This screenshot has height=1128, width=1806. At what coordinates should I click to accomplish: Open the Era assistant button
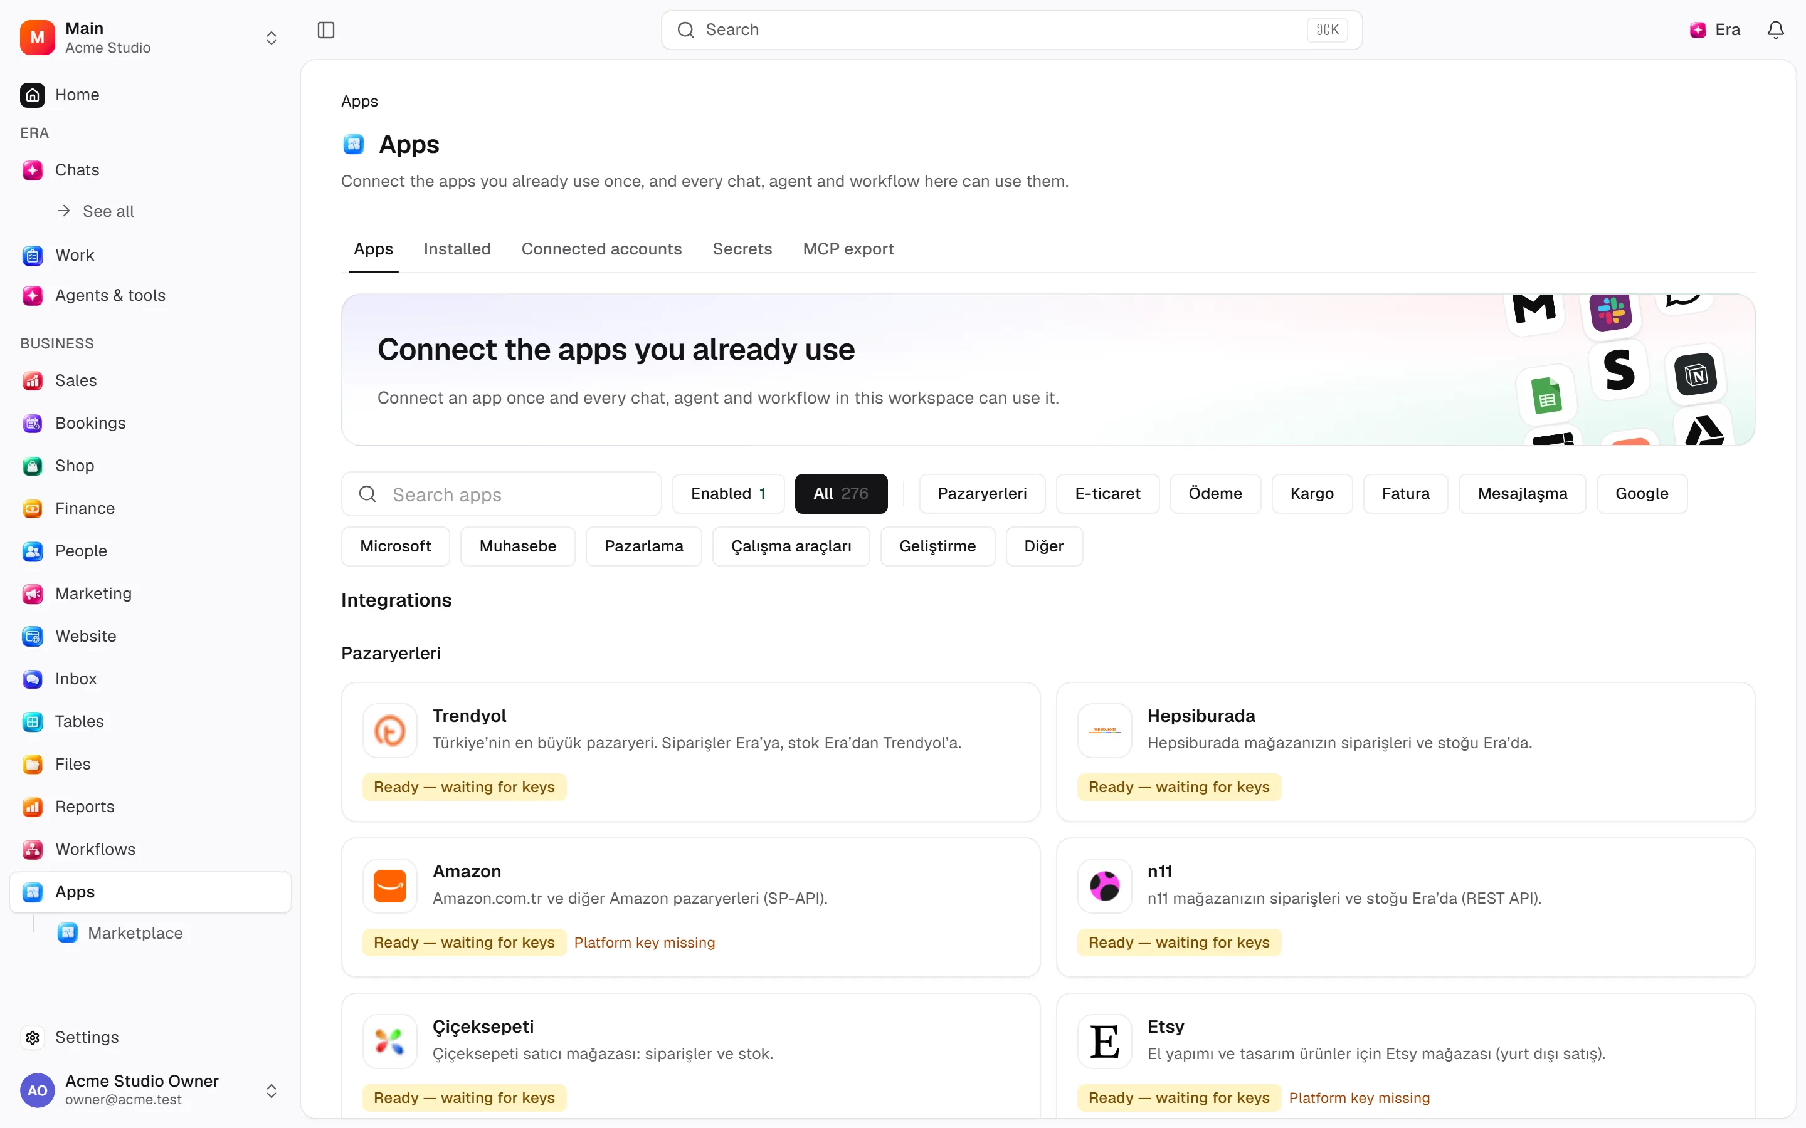click(1715, 30)
